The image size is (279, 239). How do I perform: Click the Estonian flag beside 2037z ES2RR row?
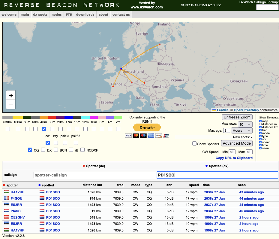pyautogui.click(x=7, y=204)
